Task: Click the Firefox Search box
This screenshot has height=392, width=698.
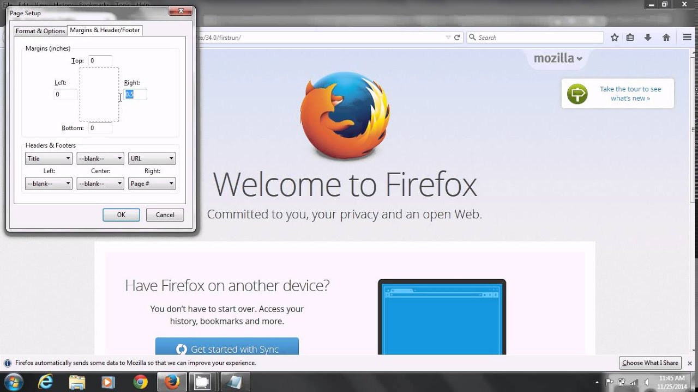Action: point(535,38)
